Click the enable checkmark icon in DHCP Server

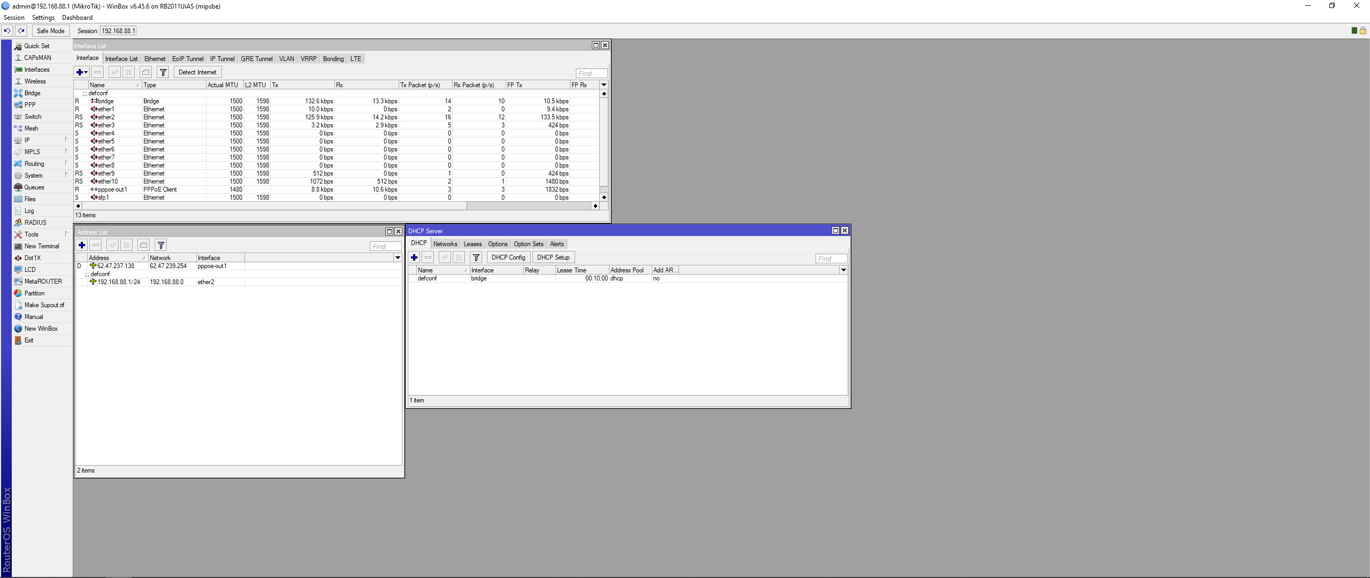[x=445, y=257]
